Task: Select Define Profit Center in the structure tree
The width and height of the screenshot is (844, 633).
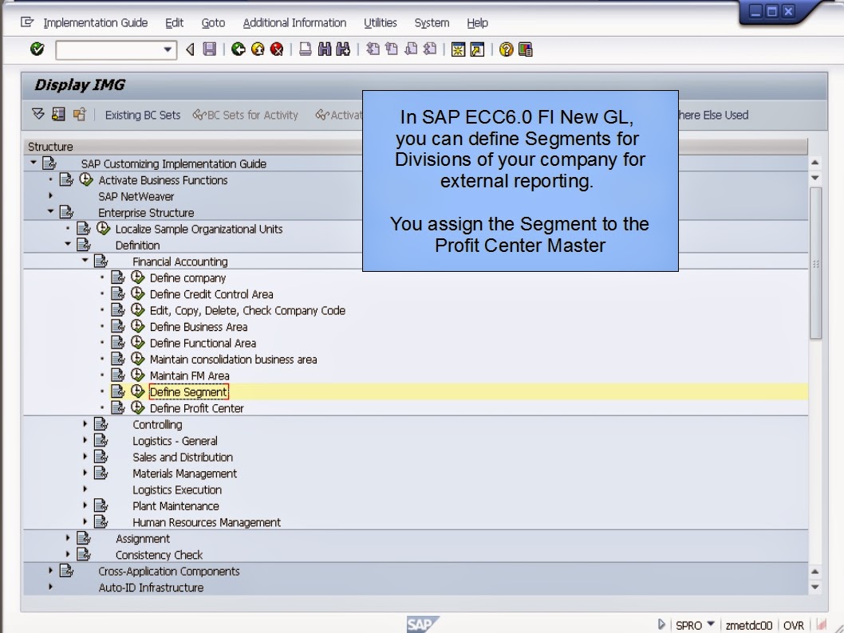Action: coord(195,407)
